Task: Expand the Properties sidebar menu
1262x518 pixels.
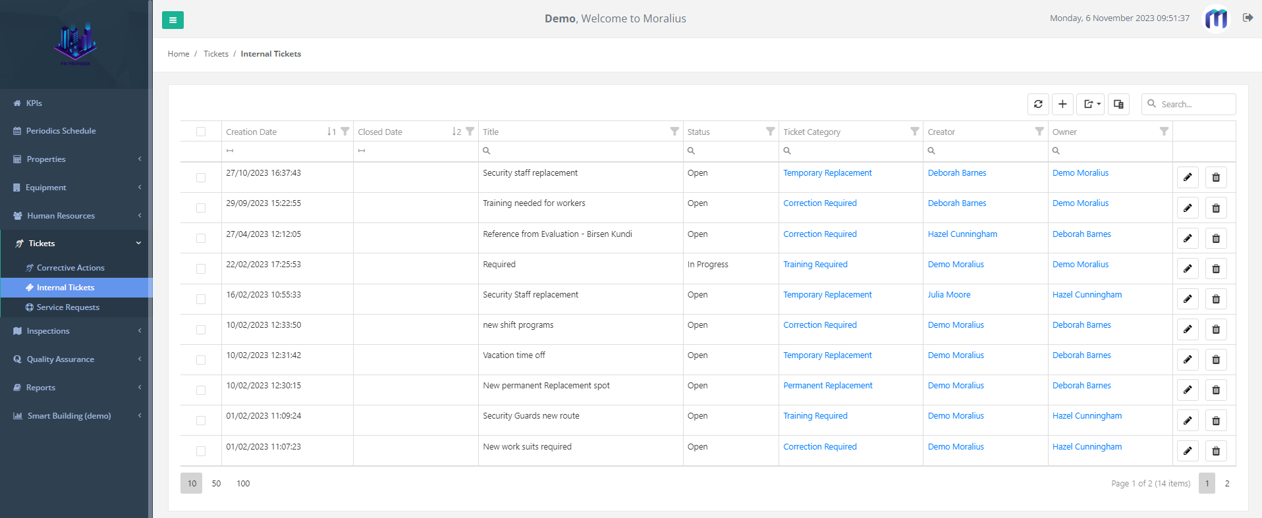Action: pyautogui.click(x=76, y=159)
